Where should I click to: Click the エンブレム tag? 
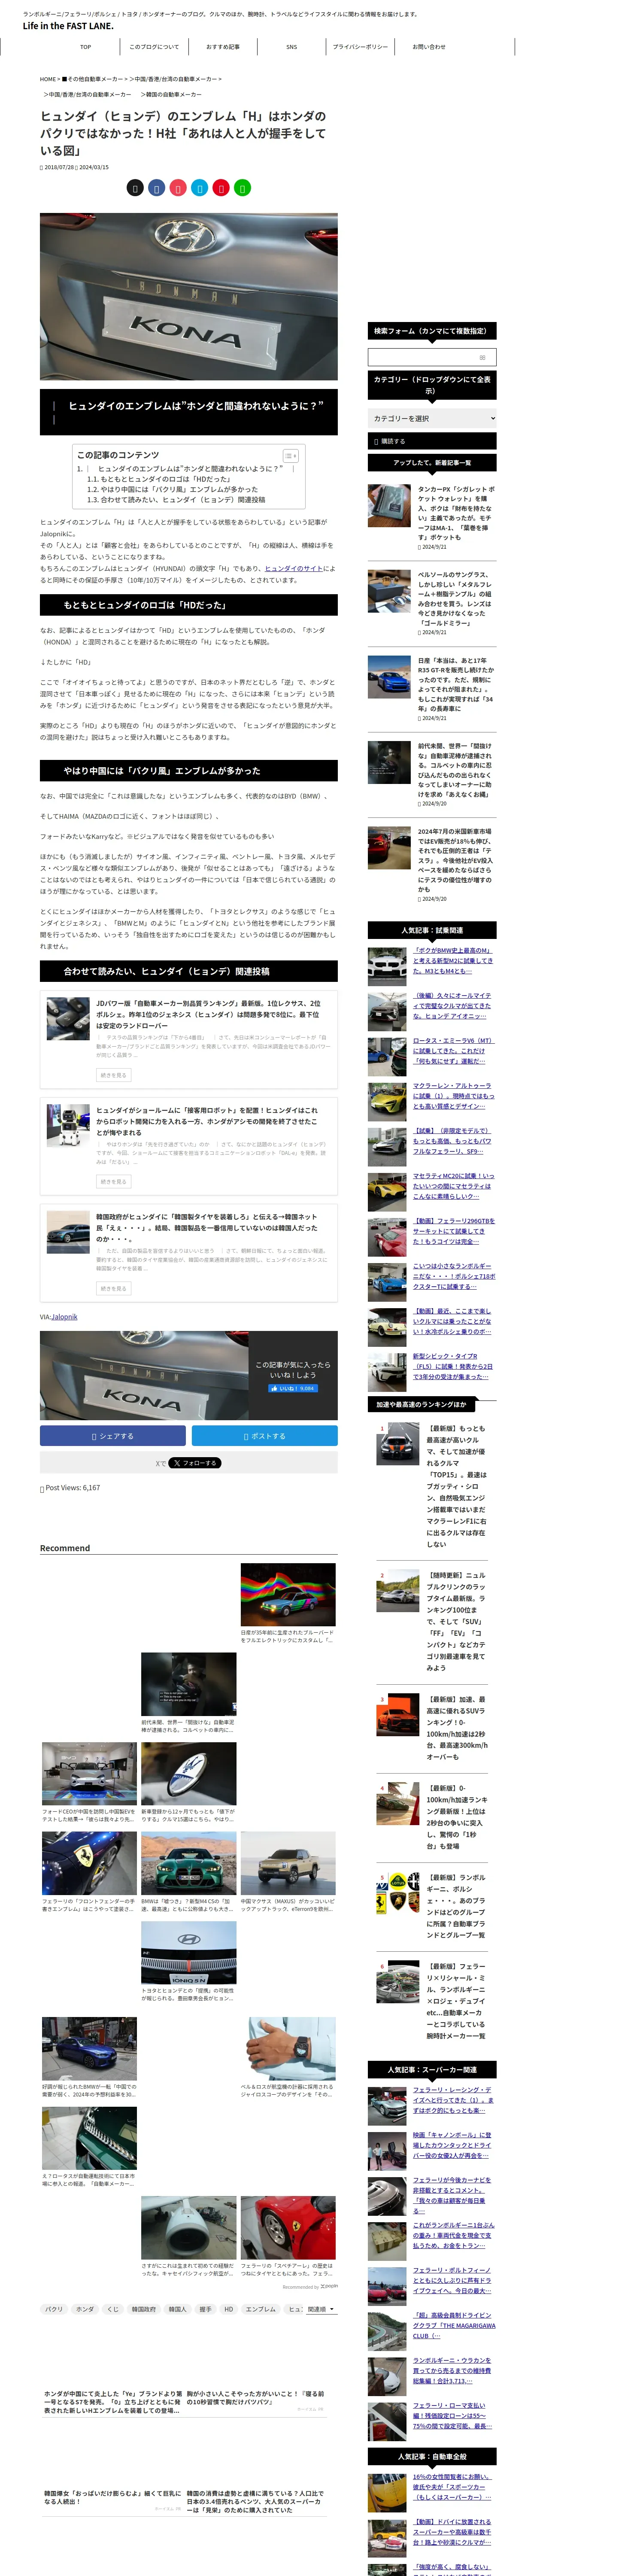261,2309
